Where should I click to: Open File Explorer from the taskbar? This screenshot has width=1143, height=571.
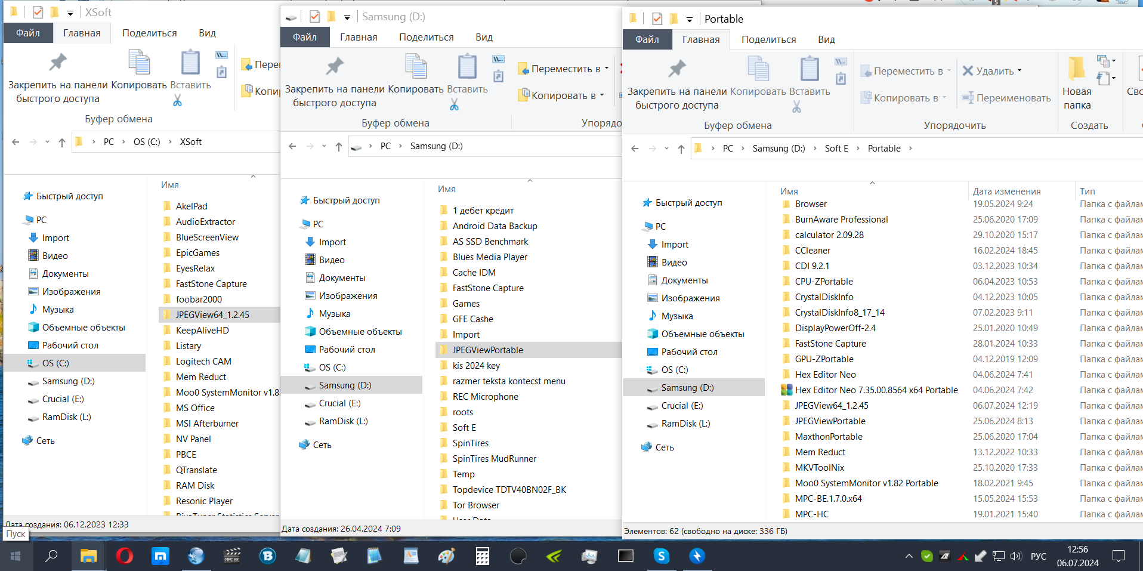tap(88, 556)
